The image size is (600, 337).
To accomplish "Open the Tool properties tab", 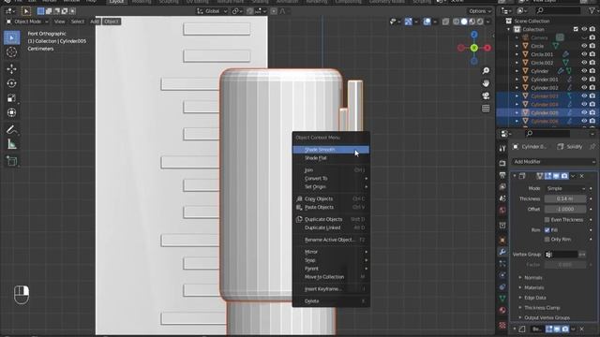I will [502, 149].
